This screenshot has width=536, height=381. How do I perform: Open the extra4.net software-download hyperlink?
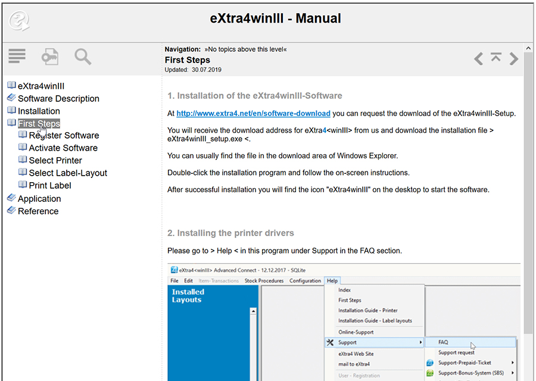tap(253, 113)
